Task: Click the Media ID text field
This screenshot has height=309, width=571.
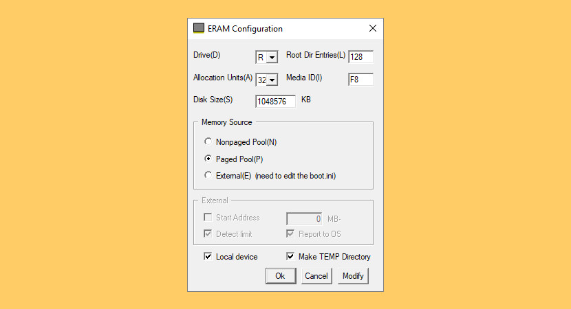Action: pyautogui.click(x=360, y=80)
